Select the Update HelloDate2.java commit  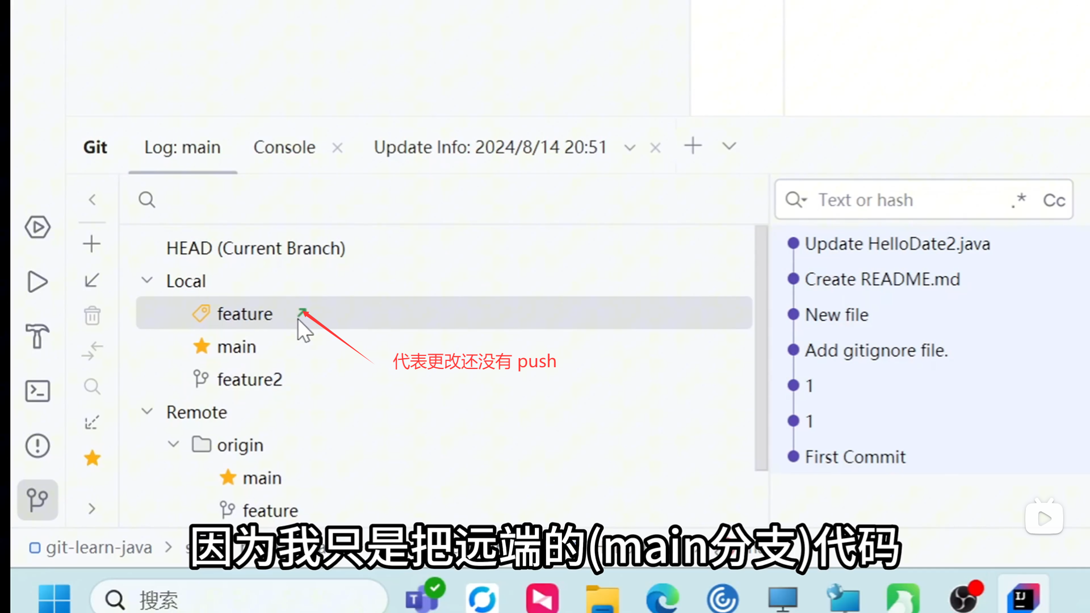tap(897, 244)
